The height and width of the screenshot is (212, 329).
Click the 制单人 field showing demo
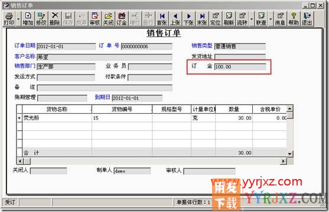click(x=132, y=171)
